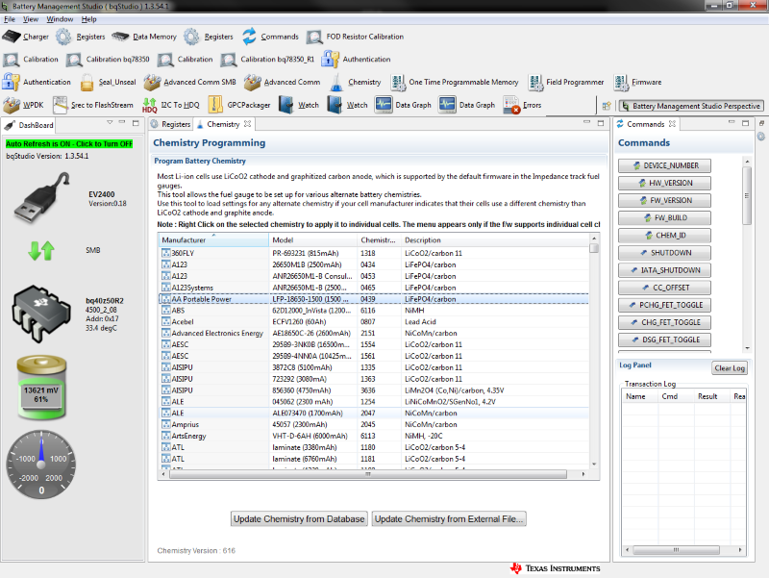Launch GPCPackager
Viewport: 769px width, 578px height.
pos(239,105)
